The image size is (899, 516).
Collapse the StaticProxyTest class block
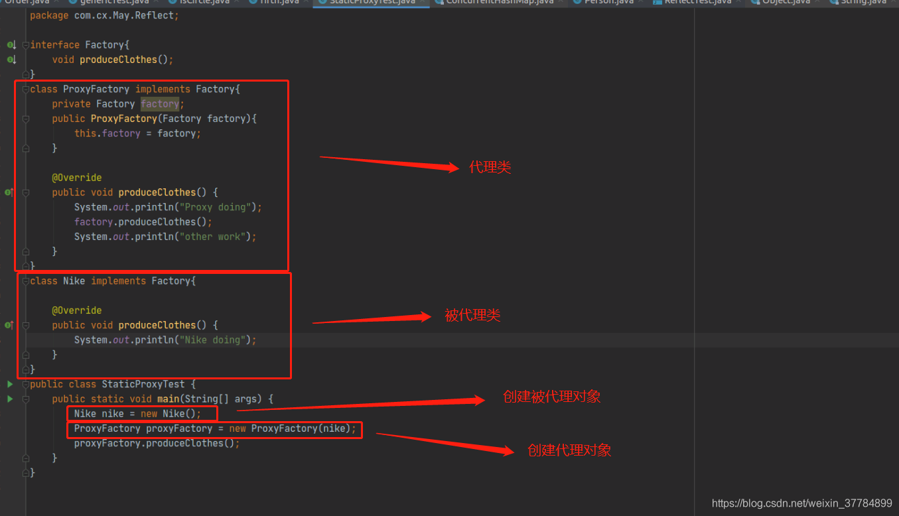click(26, 384)
